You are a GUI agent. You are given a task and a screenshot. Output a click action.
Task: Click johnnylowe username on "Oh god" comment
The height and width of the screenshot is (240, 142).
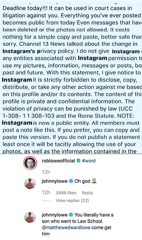pyautogui.click(x=55, y=181)
